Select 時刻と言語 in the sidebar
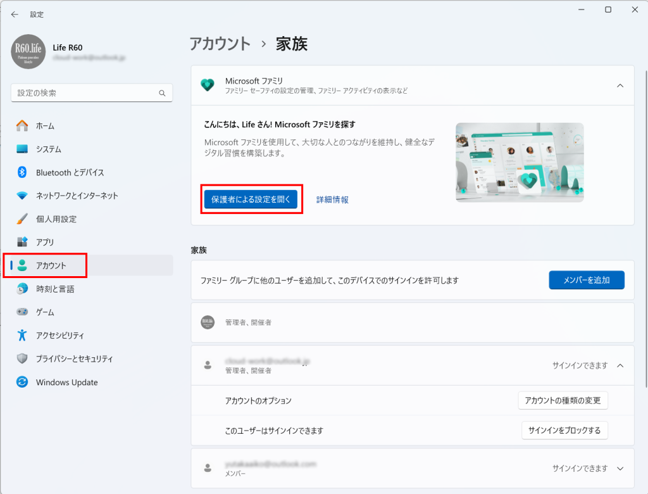 55,289
